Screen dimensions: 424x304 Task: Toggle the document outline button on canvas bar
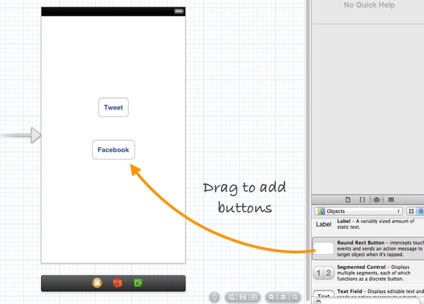(214, 297)
